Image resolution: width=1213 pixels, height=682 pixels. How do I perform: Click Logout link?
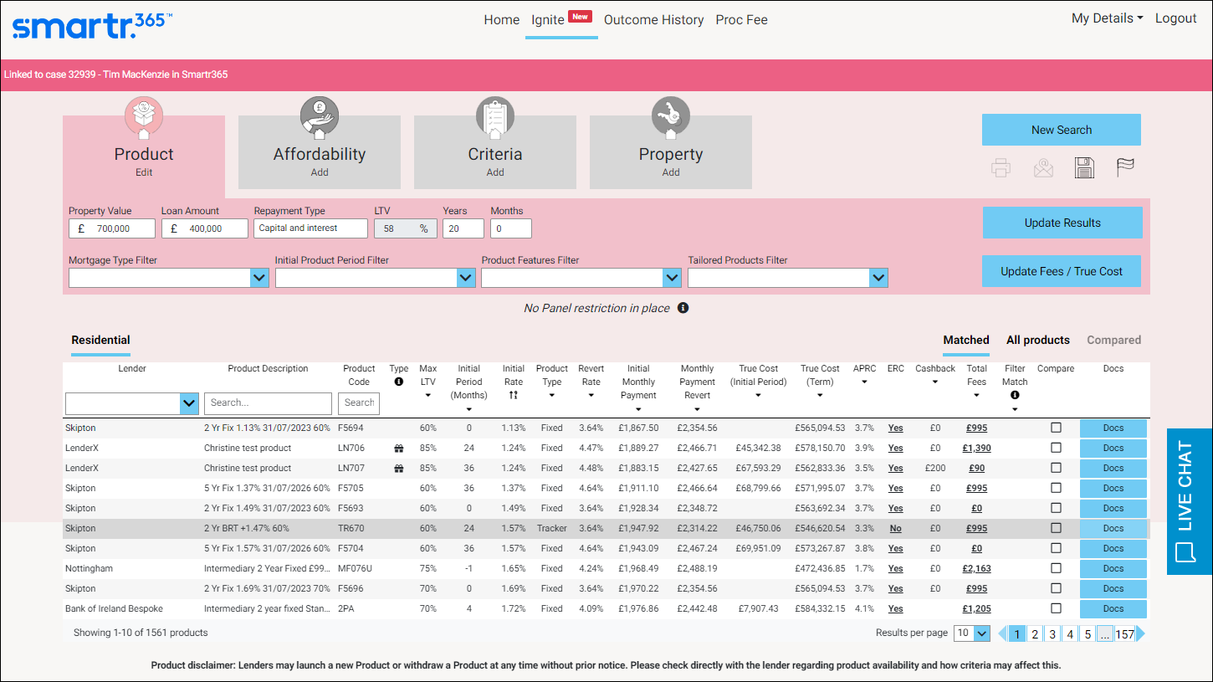click(x=1175, y=18)
